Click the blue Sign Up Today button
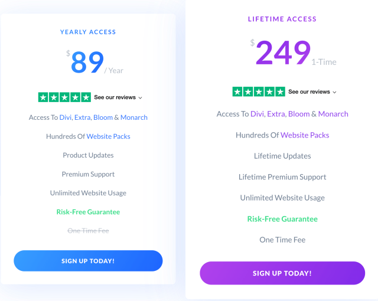This screenshot has height=301, width=378. click(x=88, y=261)
